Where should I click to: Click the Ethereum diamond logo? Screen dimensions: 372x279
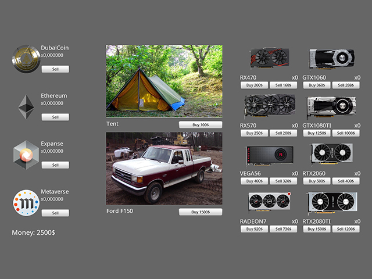pos(26,107)
